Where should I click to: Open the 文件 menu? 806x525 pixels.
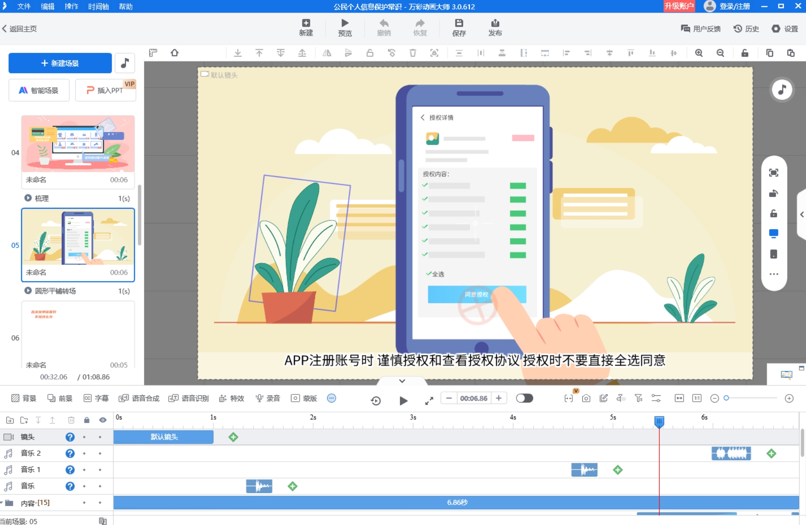coord(24,6)
